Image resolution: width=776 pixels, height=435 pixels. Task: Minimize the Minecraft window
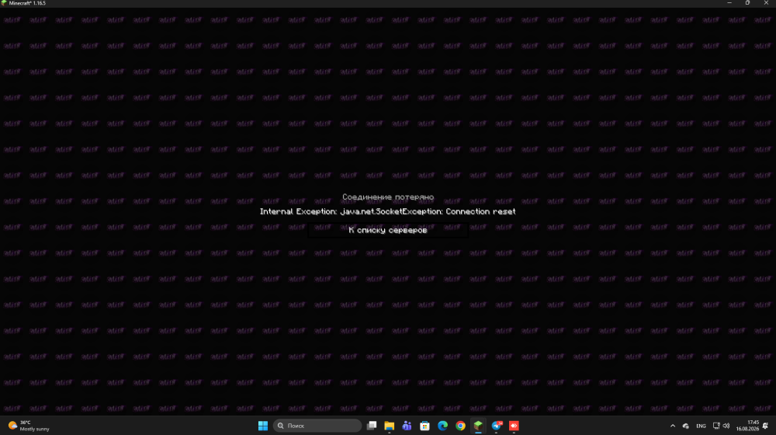pyautogui.click(x=729, y=3)
